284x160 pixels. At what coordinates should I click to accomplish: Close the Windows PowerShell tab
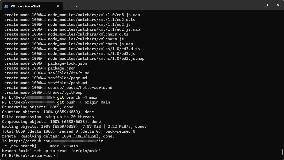58,6
